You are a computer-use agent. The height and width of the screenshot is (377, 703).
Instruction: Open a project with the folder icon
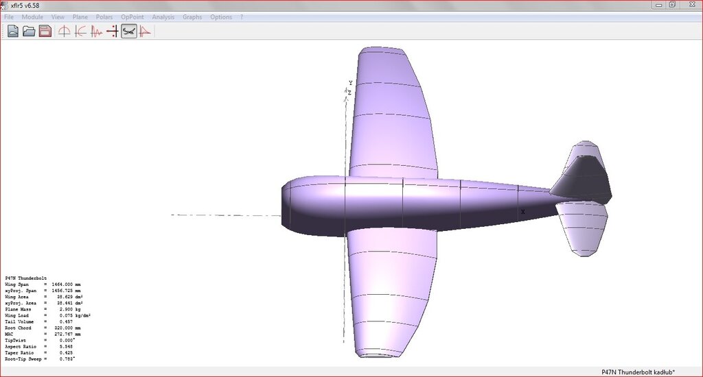[x=29, y=31]
